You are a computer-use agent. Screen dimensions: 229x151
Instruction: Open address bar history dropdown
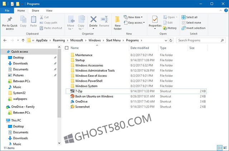166,41
